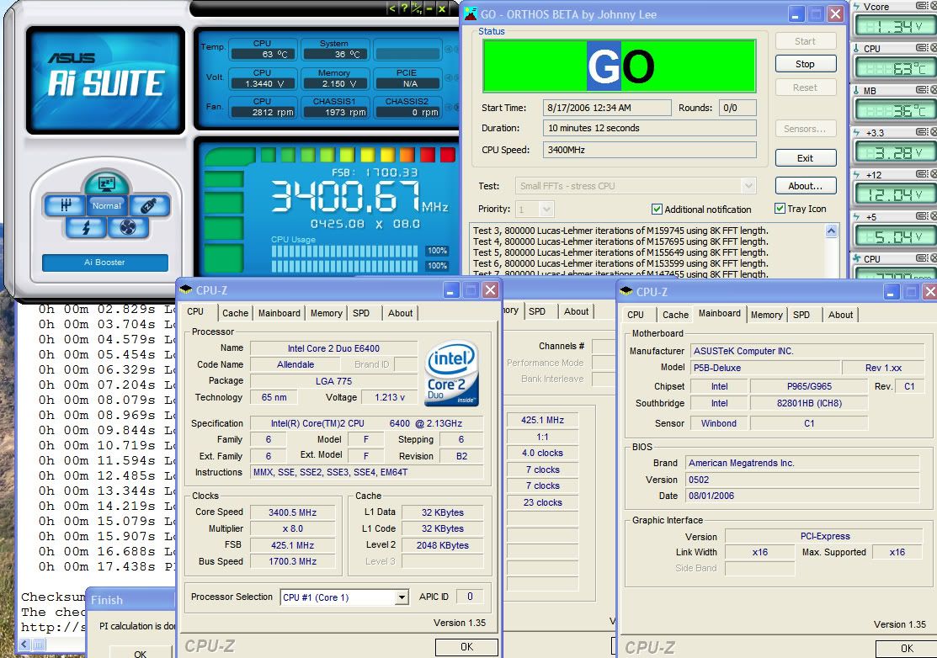Click the Start button in Orthos
Image resolution: width=937 pixels, height=658 pixels.
(x=805, y=41)
